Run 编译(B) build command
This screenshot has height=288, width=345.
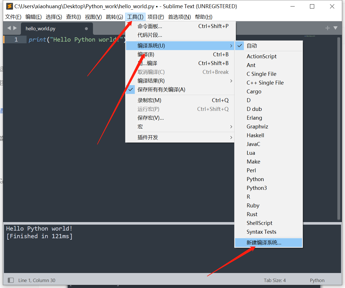[x=180, y=54]
